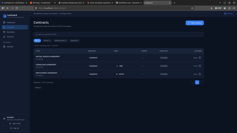Focus the Search contracts by title field
Image resolution: width=237 pixels, height=133 pixels.
pyautogui.click(x=118, y=34)
